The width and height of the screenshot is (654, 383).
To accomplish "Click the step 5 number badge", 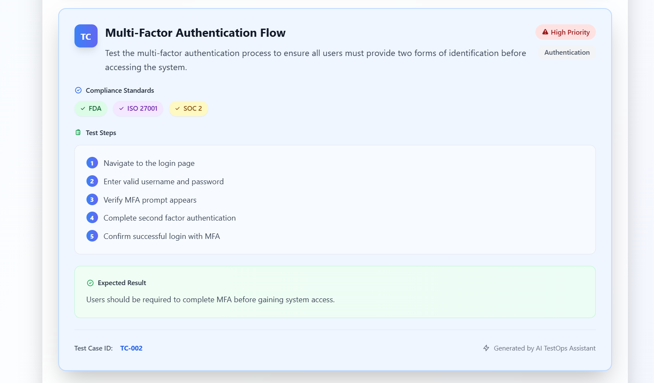I will [x=92, y=236].
